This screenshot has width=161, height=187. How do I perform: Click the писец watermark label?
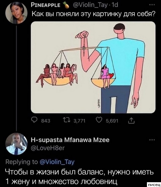(x=154, y=185)
